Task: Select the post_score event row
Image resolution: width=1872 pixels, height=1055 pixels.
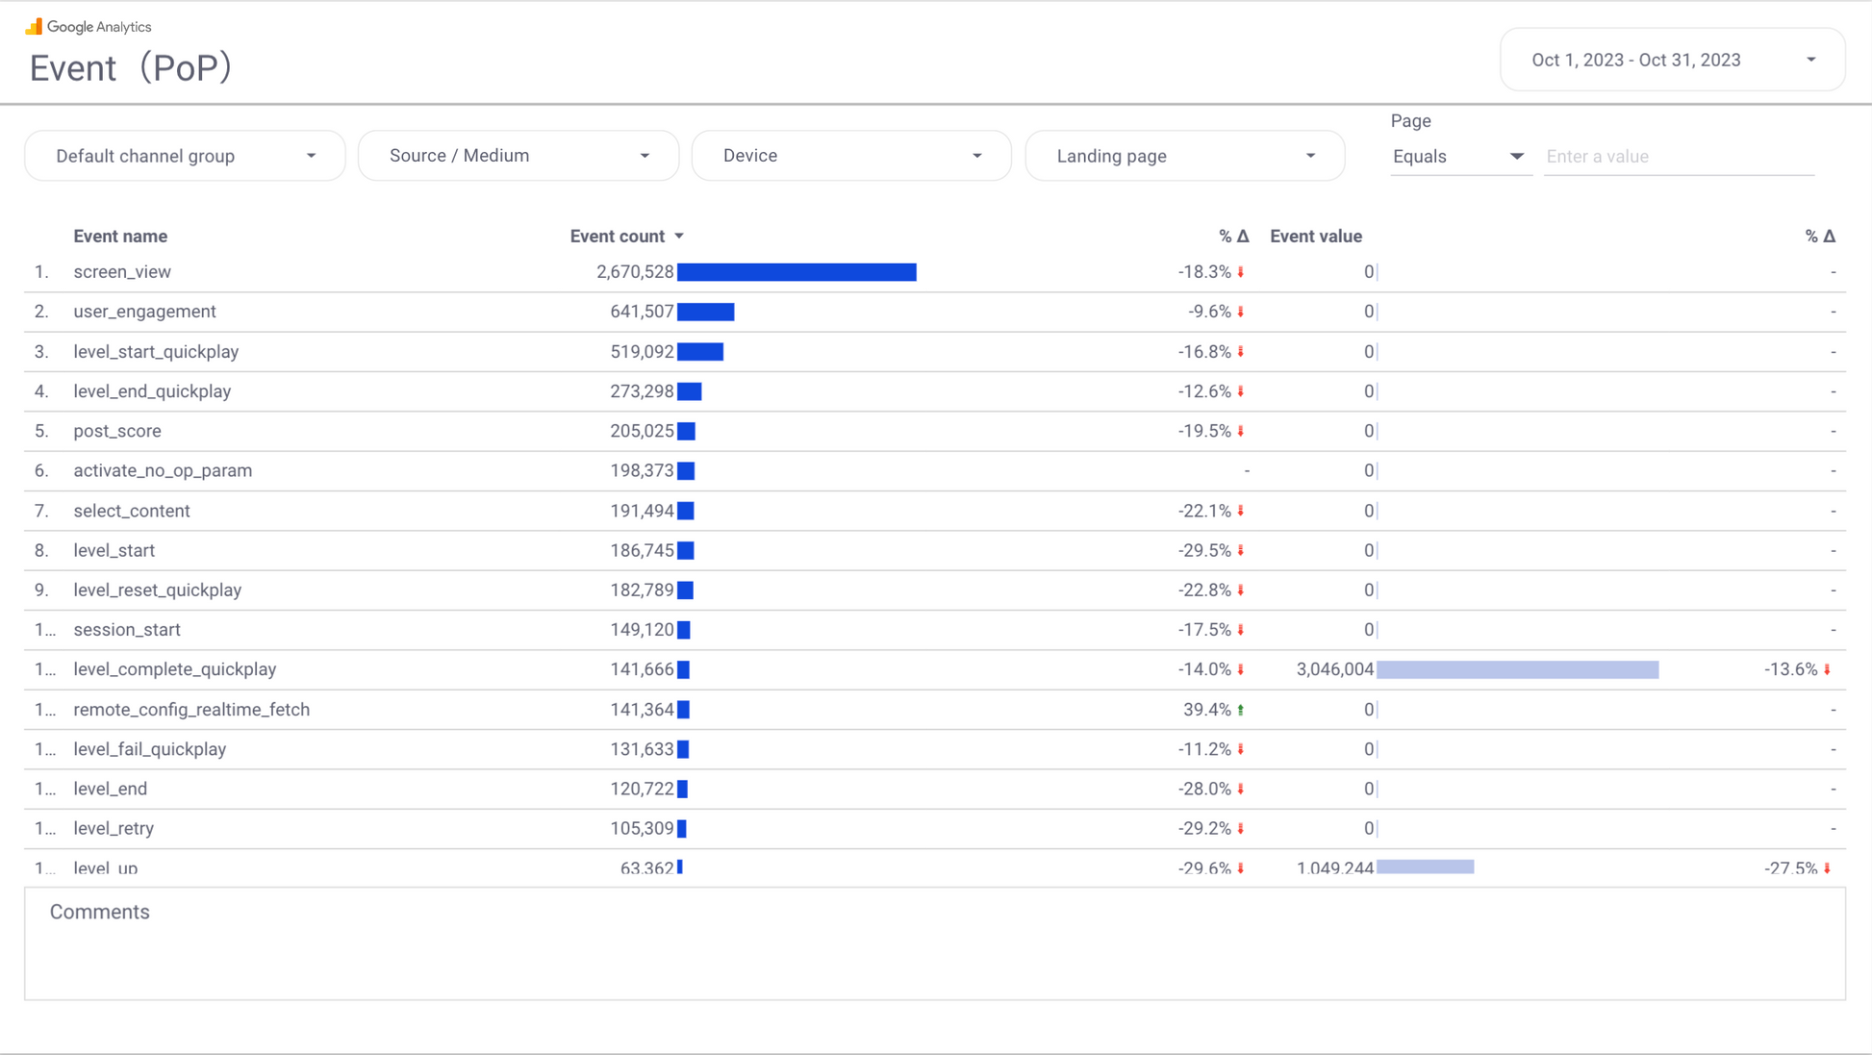Action: pyautogui.click(x=117, y=431)
